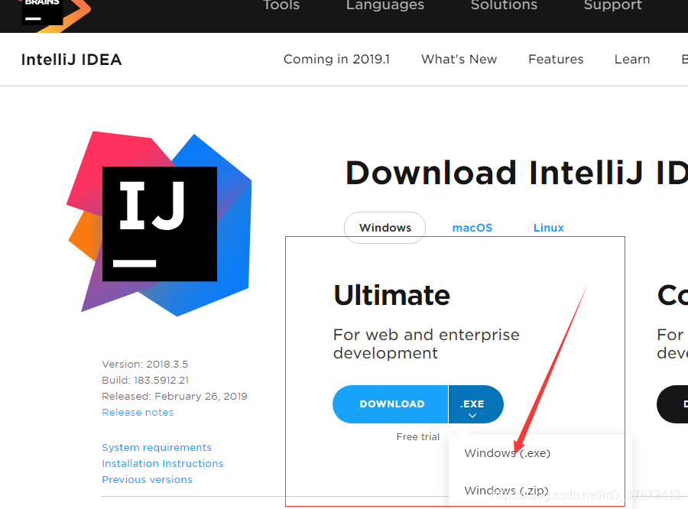This screenshot has width=688, height=509.
Task: Open Coming in 2019.1 page
Action: point(336,60)
